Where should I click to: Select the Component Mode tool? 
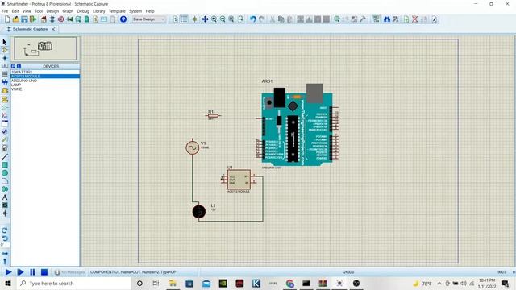(5, 50)
